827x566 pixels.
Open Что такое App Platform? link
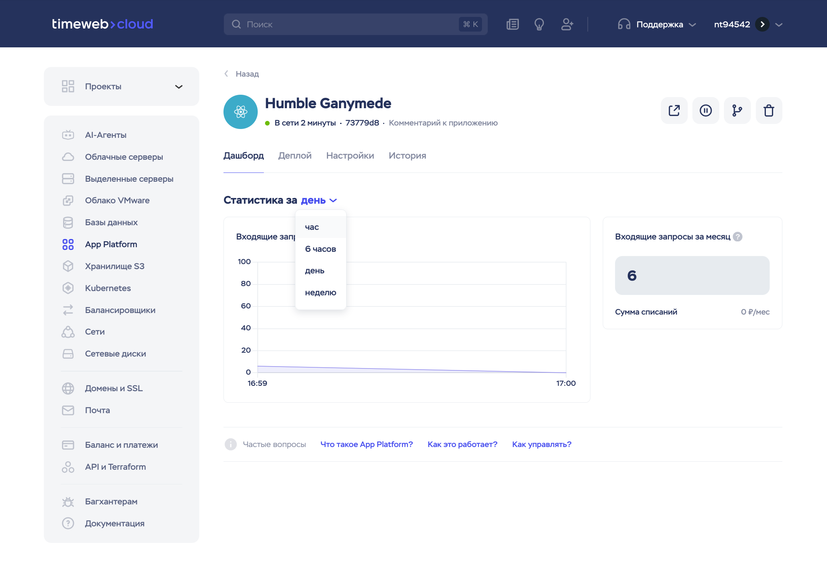[x=366, y=444]
